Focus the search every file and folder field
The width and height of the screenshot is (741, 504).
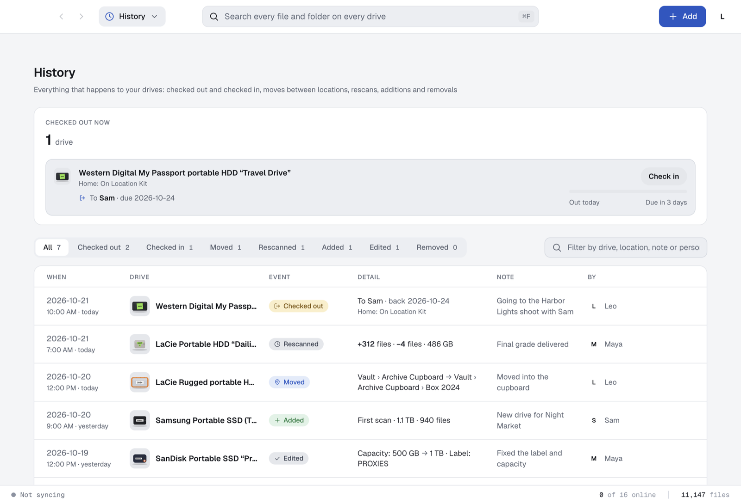[x=370, y=17]
